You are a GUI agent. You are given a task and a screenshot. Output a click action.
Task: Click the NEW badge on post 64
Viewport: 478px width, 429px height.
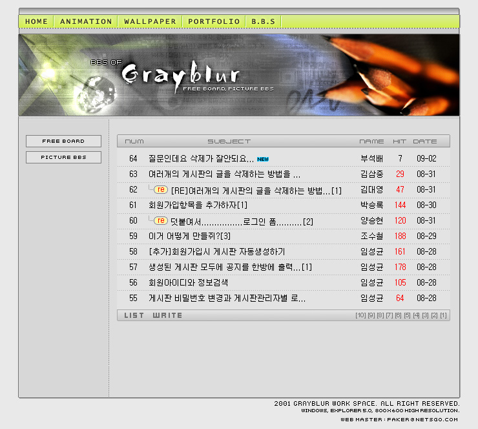tap(263, 159)
